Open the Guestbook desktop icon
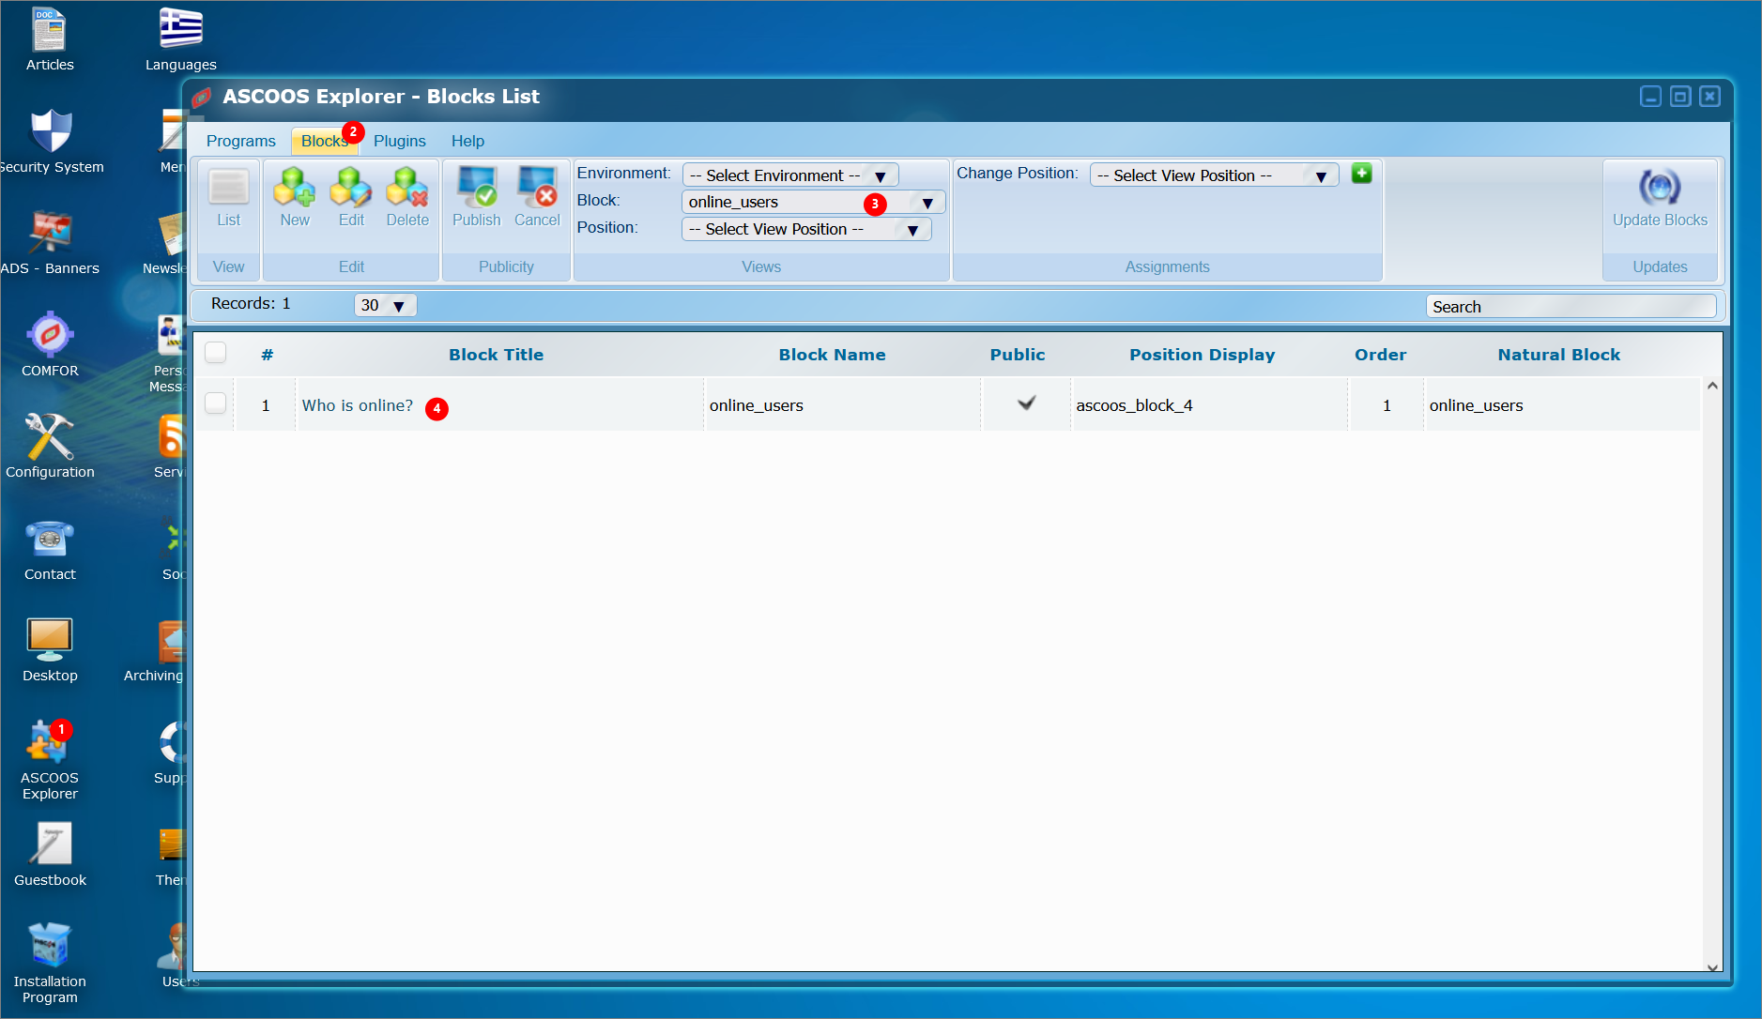Viewport: 1762px width, 1019px height. coord(50,855)
